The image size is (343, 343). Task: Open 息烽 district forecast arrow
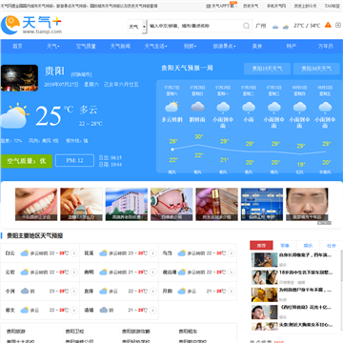tap(152, 291)
